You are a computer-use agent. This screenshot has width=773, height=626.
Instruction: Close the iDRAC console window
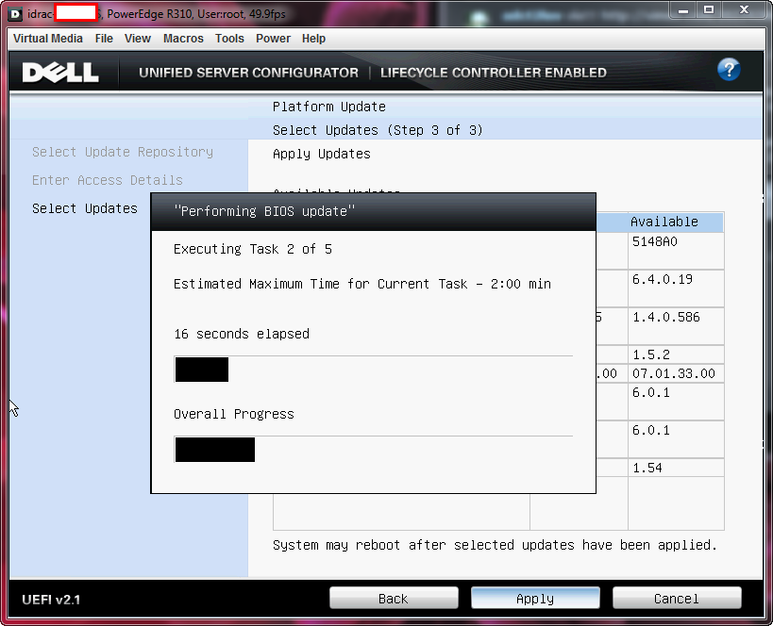pos(745,9)
